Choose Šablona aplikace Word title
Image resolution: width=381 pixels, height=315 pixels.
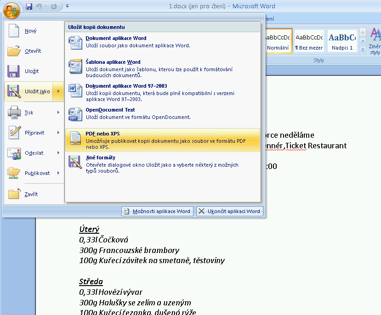pos(113,62)
